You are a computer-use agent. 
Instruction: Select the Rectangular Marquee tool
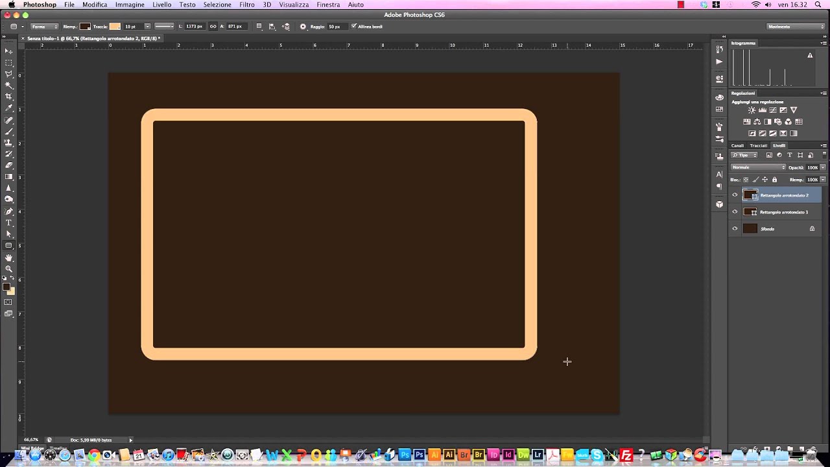(x=9, y=63)
